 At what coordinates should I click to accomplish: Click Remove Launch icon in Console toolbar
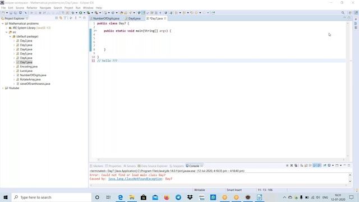pos(292,166)
